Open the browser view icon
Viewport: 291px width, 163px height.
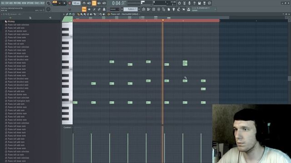click(164, 9)
